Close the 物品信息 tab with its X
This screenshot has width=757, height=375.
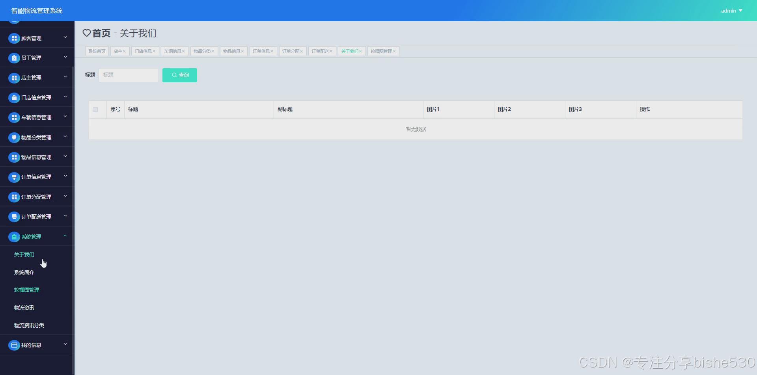click(x=242, y=51)
